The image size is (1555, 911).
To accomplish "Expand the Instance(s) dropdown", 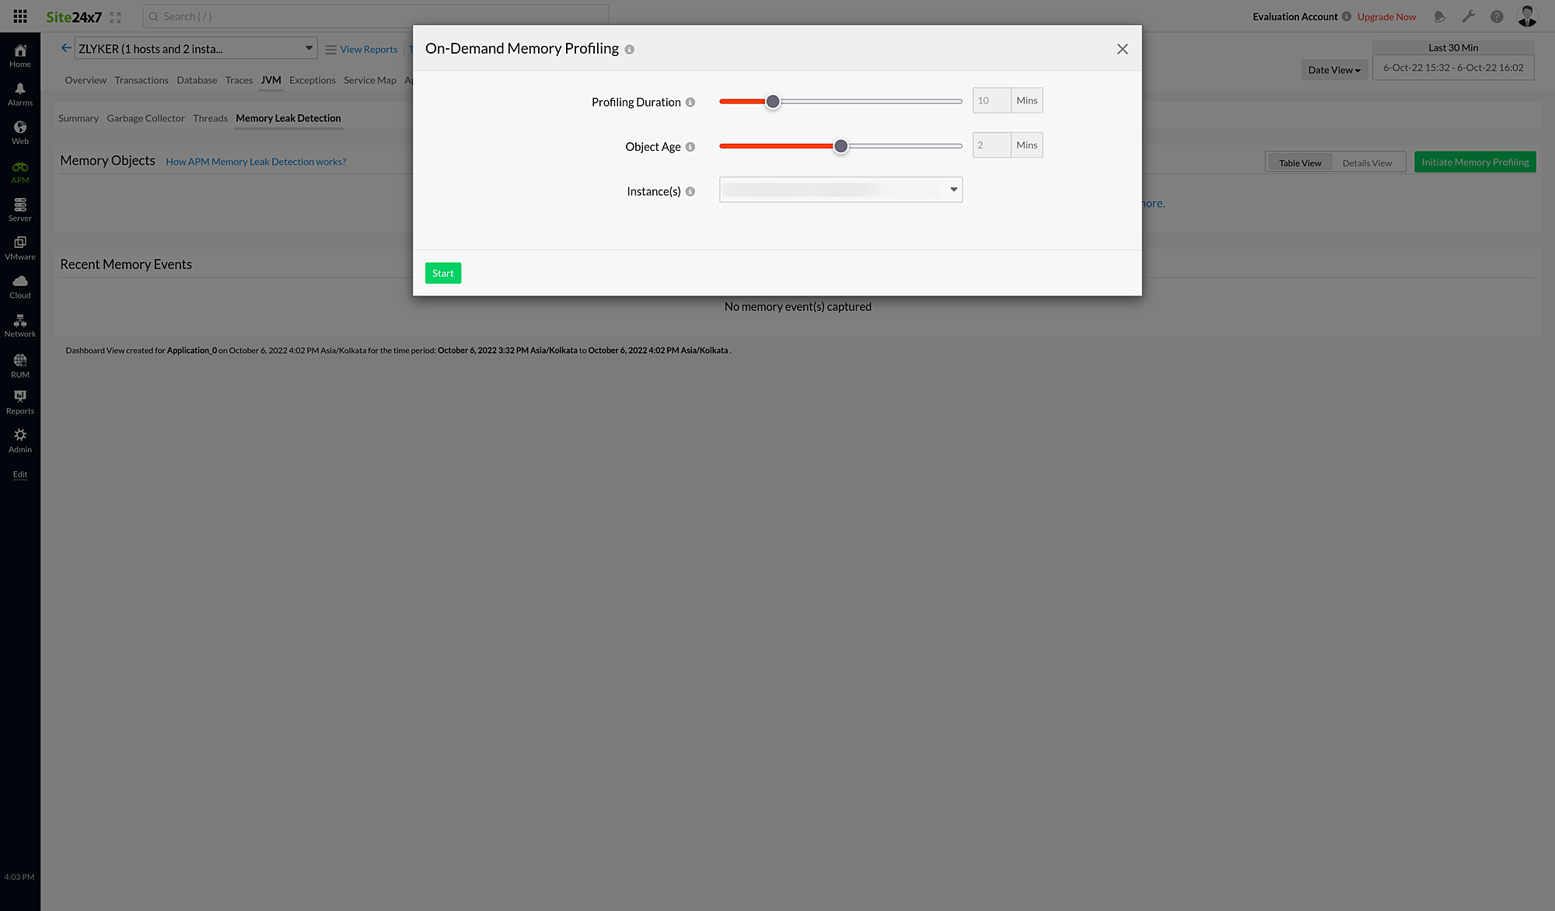I will coord(953,190).
